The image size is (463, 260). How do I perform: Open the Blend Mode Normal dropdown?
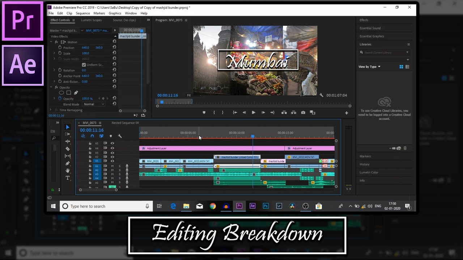pos(93,104)
